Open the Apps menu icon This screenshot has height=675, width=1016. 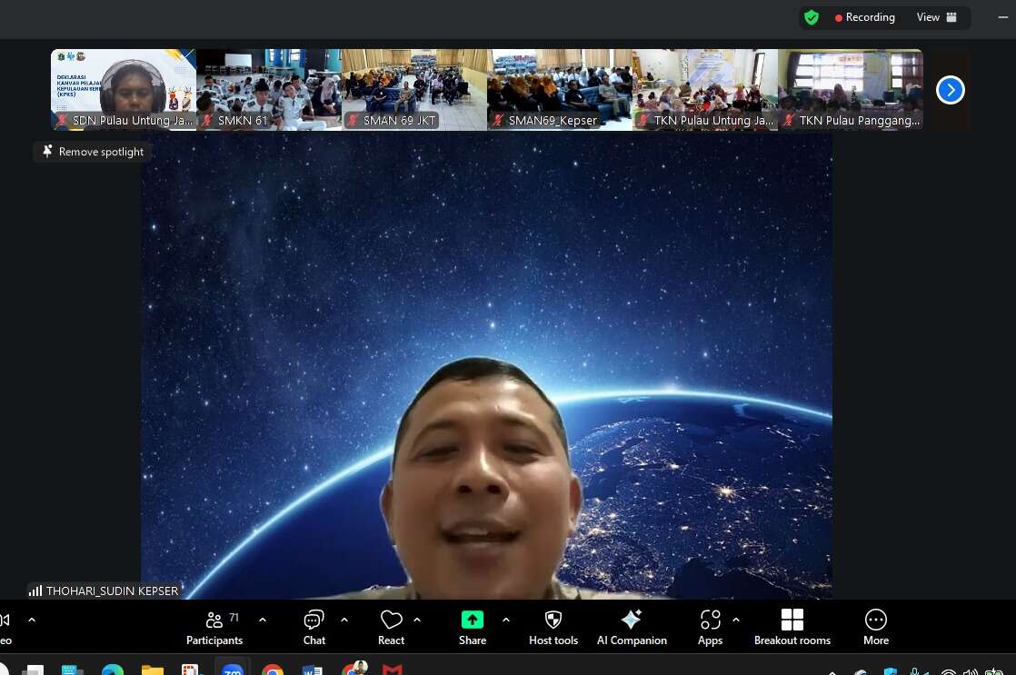coord(710,627)
